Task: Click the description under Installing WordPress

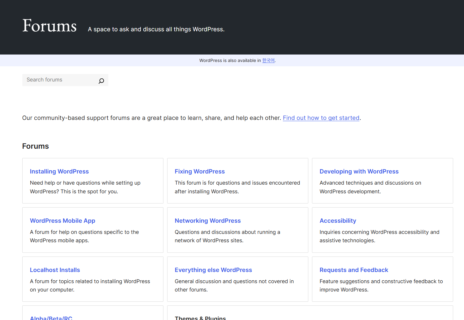Action: click(x=85, y=187)
